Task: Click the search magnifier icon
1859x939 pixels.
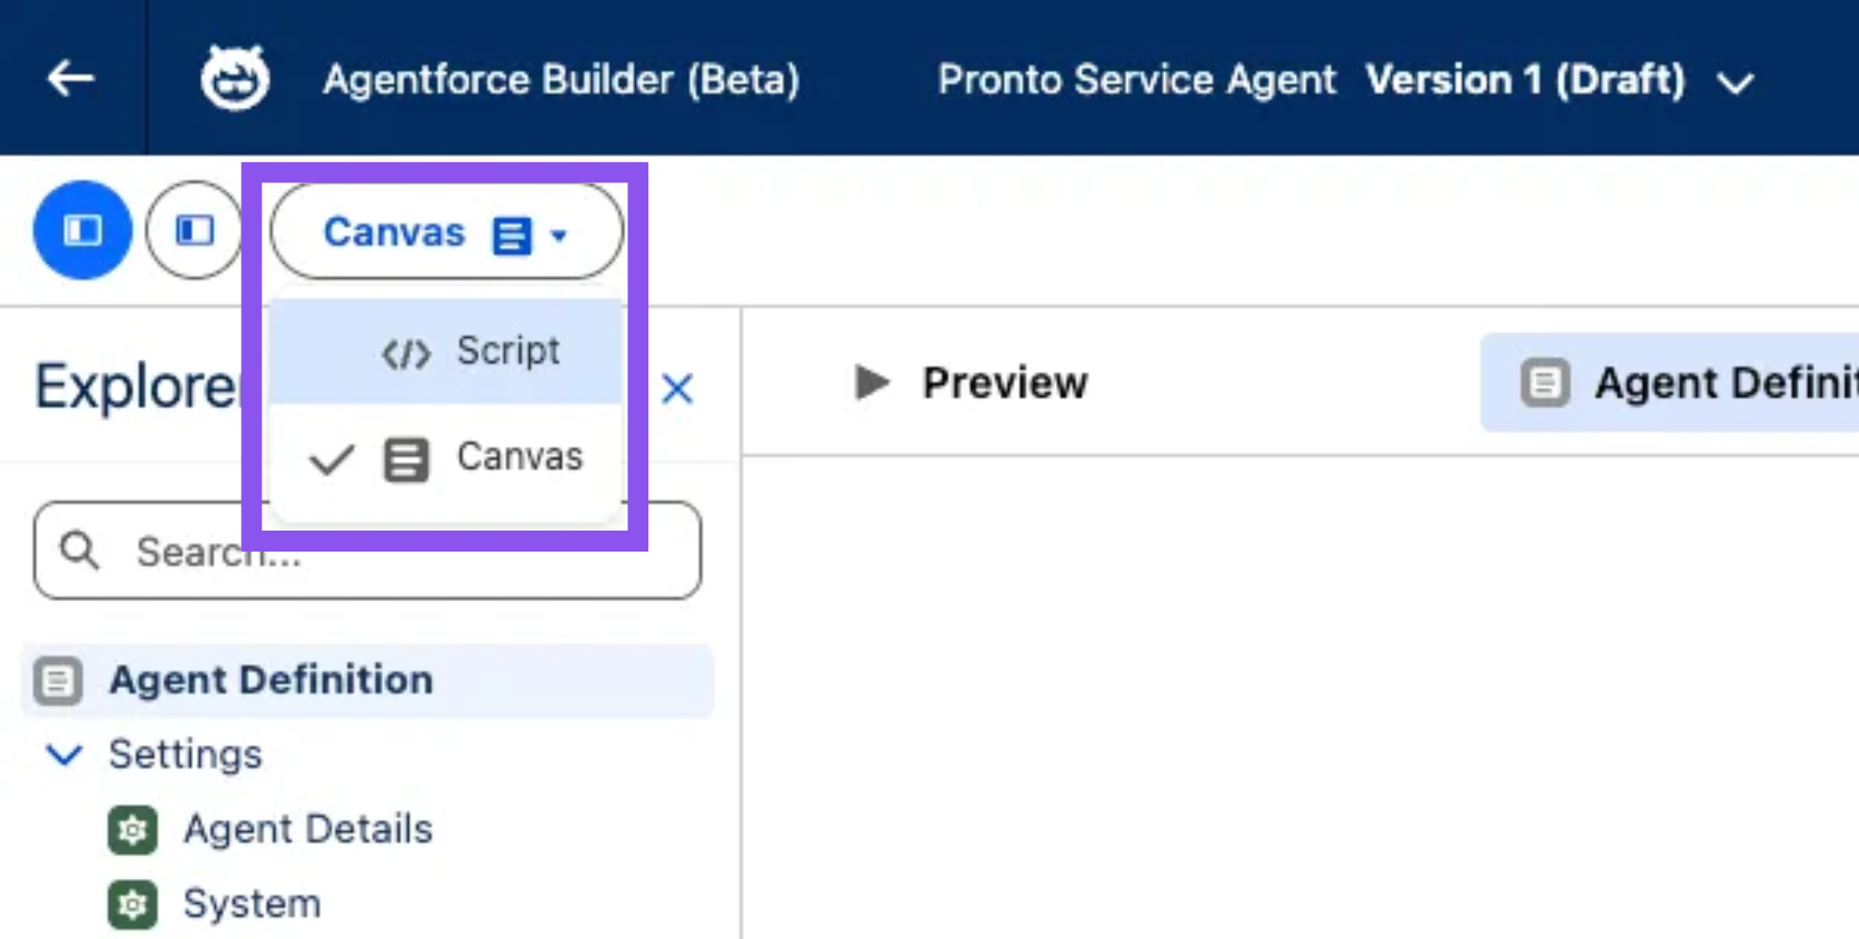Action: coord(79,551)
